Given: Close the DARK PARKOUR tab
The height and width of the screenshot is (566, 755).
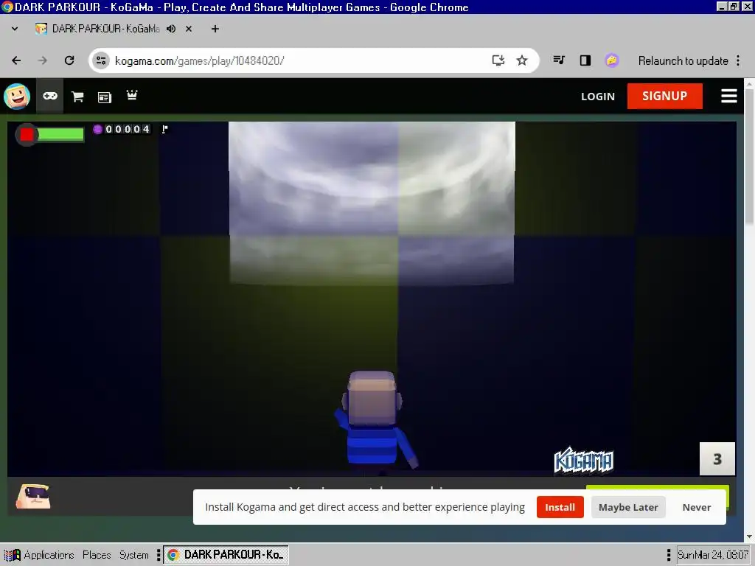Looking at the screenshot, I should point(189,29).
